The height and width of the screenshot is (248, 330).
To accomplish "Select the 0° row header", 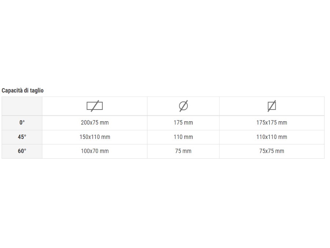I will [22, 123].
